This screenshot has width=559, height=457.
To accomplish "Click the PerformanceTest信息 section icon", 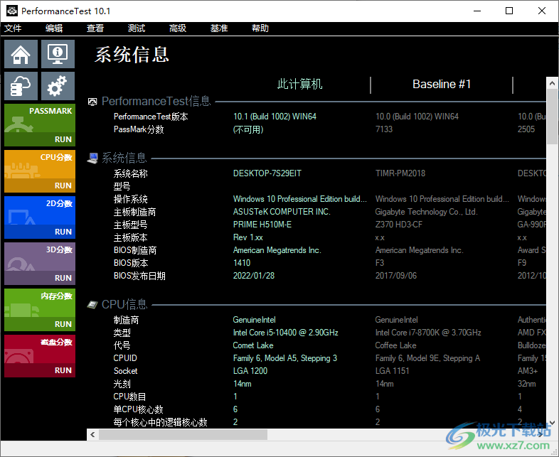I will click(92, 102).
